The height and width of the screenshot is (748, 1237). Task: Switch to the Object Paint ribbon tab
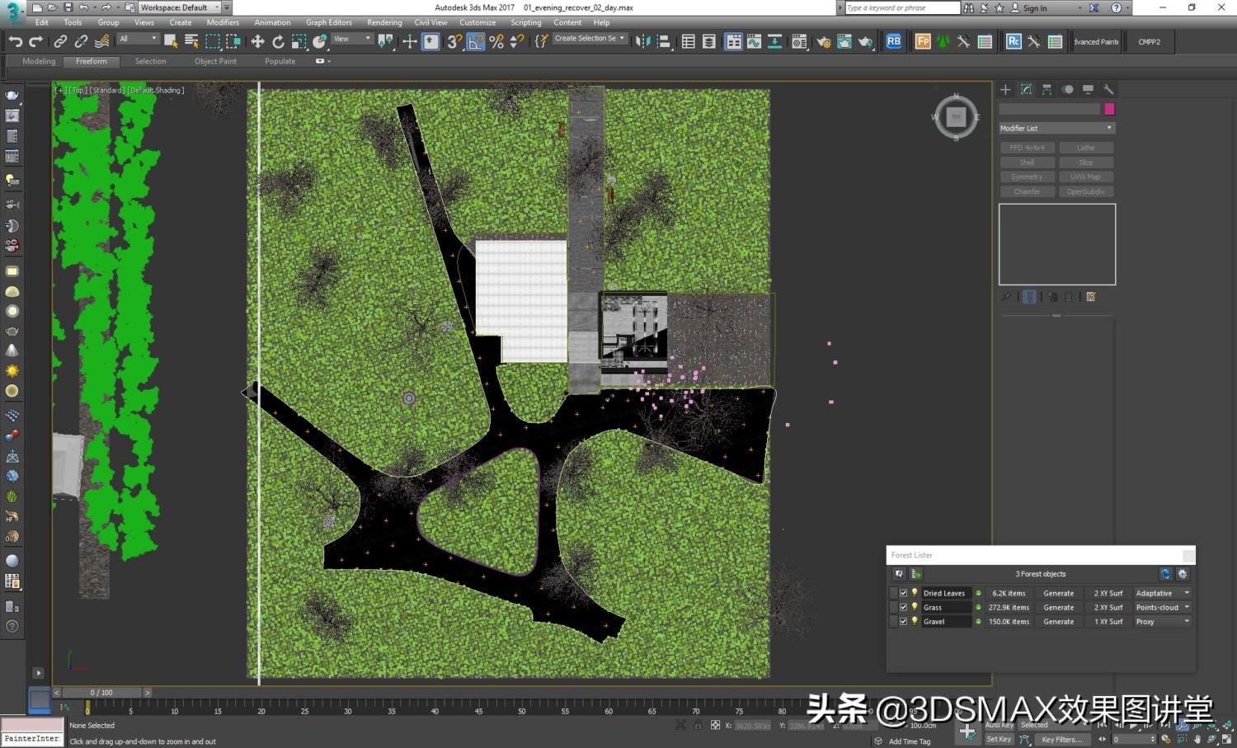click(215, 61)
